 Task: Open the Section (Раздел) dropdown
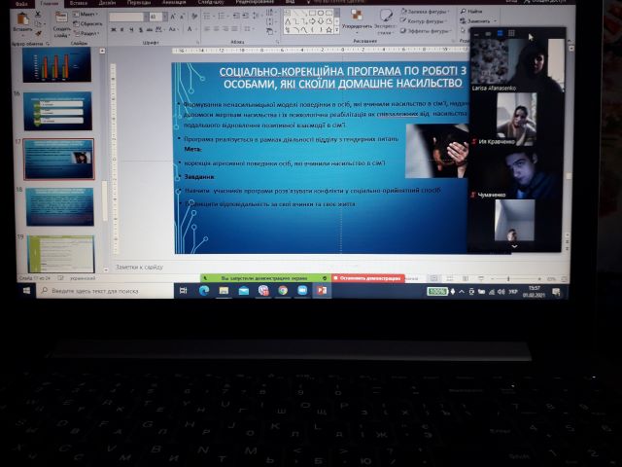click(86, 34)
